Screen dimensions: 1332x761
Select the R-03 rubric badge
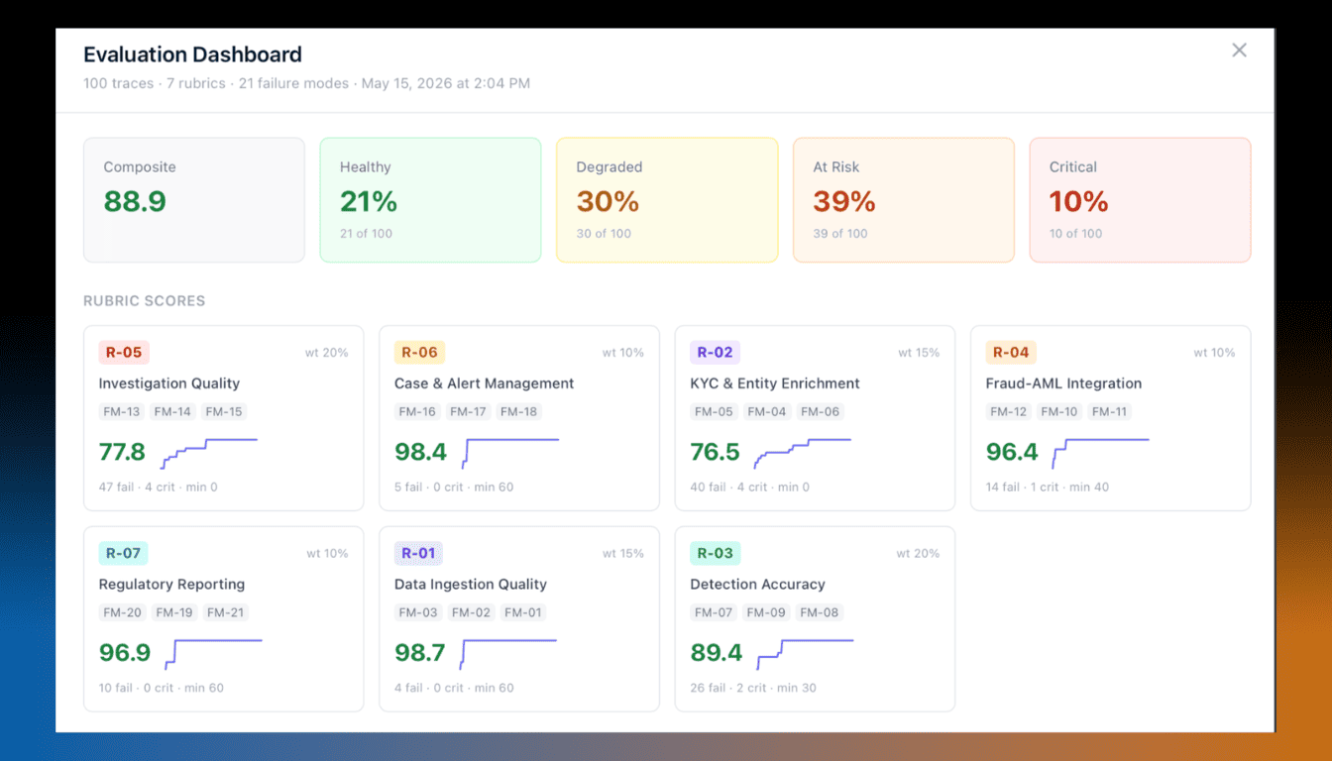click(x=715, y=553)
